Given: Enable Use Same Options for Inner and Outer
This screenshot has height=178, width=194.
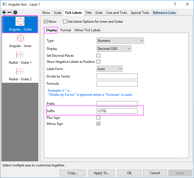Looking at the screenshot, I should [65, 21].
